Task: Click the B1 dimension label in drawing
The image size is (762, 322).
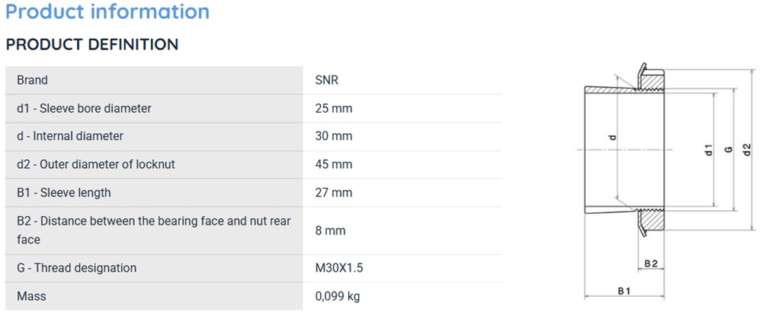Action: (624, 291)
